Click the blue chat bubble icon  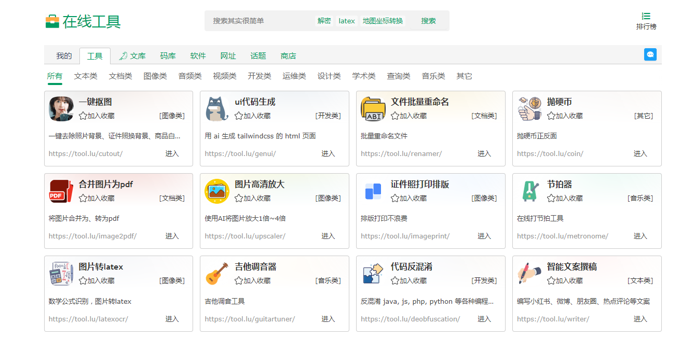(x=650, y=54)
